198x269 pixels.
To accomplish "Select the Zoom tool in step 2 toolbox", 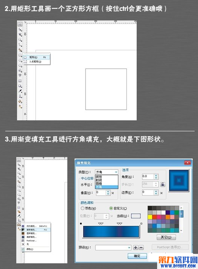I will pos(20,40).
